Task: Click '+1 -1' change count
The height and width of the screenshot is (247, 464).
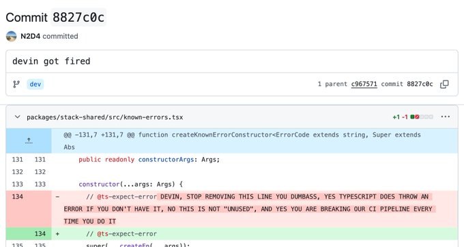Action: pyautogui.click(x=400, y=117)
